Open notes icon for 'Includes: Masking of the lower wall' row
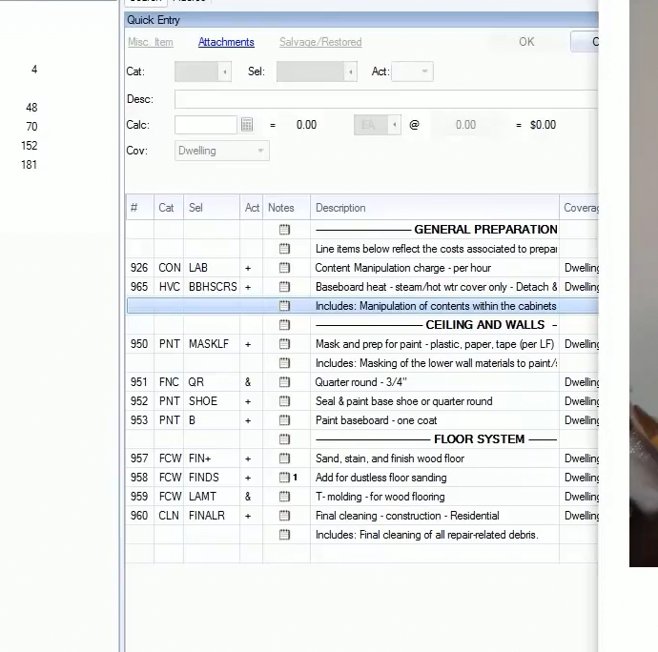658x652 pixels. (x=284, y=363)
